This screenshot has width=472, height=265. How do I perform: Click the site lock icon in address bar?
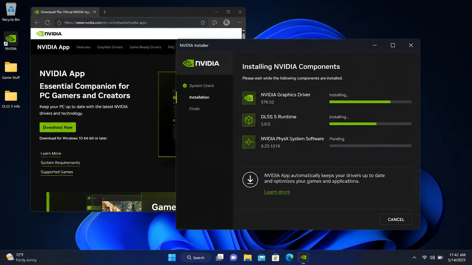click(x=59, y=23)
